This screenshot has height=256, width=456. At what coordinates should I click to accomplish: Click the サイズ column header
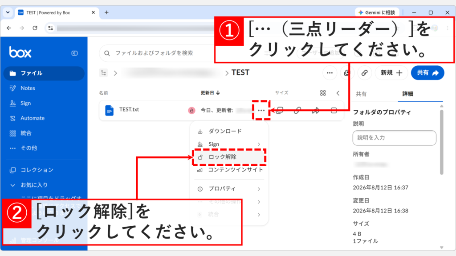tap(281, 92)
